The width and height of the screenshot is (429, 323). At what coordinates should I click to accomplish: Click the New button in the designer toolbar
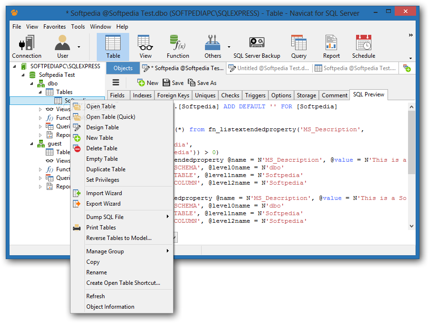(148, 83)
